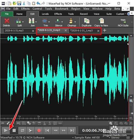This screenshot has width=134, height=140.
Task: Click the scroll up arrow on right
Action: click(131, 36)
